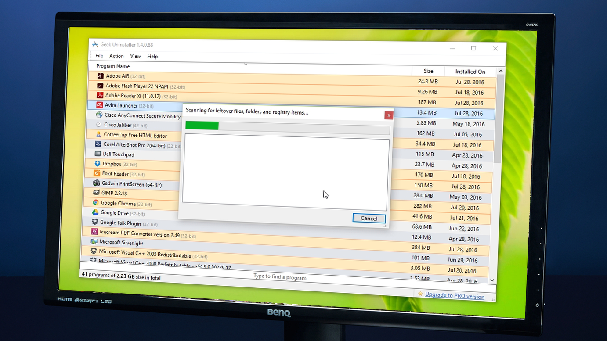Viewport: 607px width, 341px height.
Task: Click the May 18, 2016 date cell
Action: pyautogui.click(x=469, y=124)
